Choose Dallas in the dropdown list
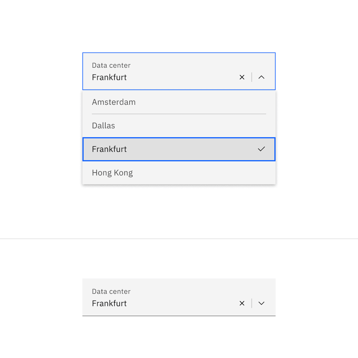 103,126
